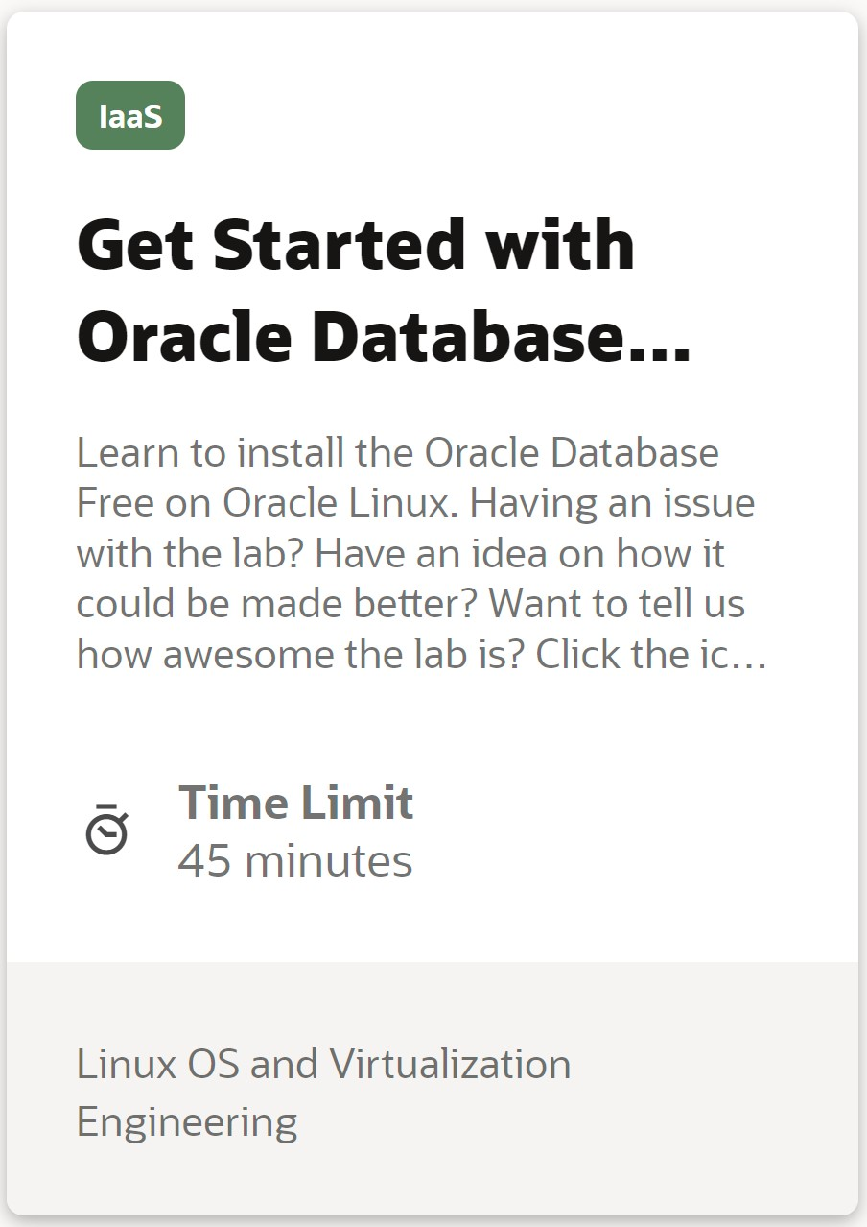Click the stopwatch timer icon
This screenshot has height=1227, width=867.
click(106, 830)
